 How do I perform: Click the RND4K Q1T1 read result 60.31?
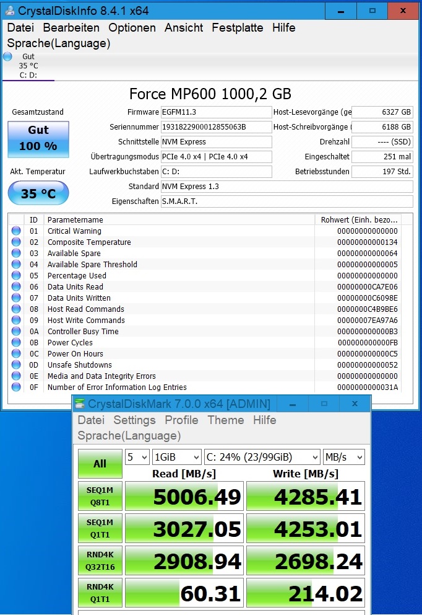pyautogui.click(x=184, y=593)
